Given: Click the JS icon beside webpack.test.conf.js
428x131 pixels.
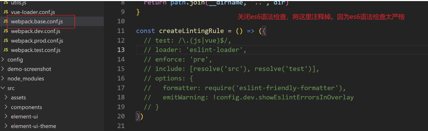Looking at the screenshot, I should (5, 50).
